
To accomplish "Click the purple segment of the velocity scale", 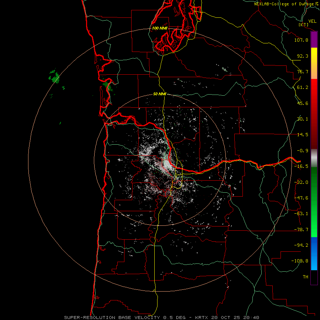I will [314, 39].
